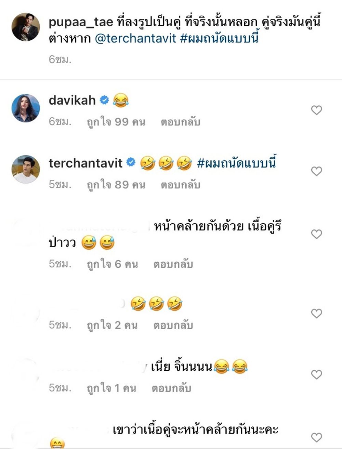Tap heart beside เนี่ย จิ้นนนน comment

click(x=317, y=374)
